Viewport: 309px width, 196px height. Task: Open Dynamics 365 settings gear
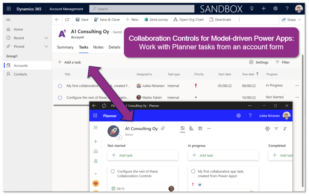pos(275,9)
